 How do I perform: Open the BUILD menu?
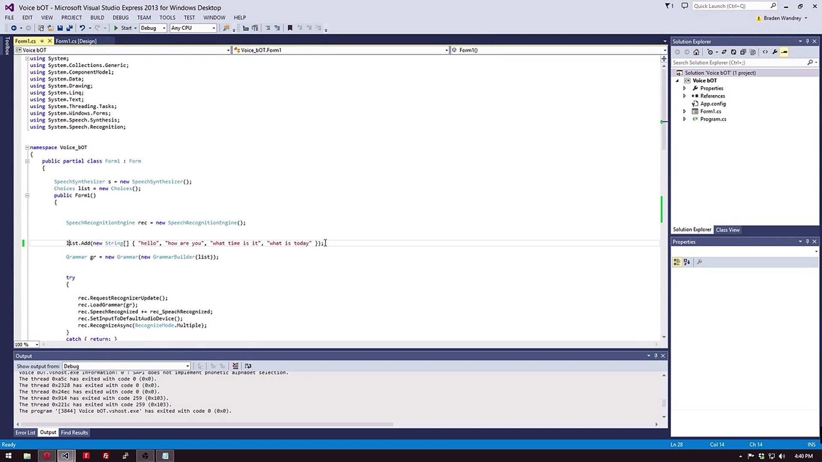[97, 18]
